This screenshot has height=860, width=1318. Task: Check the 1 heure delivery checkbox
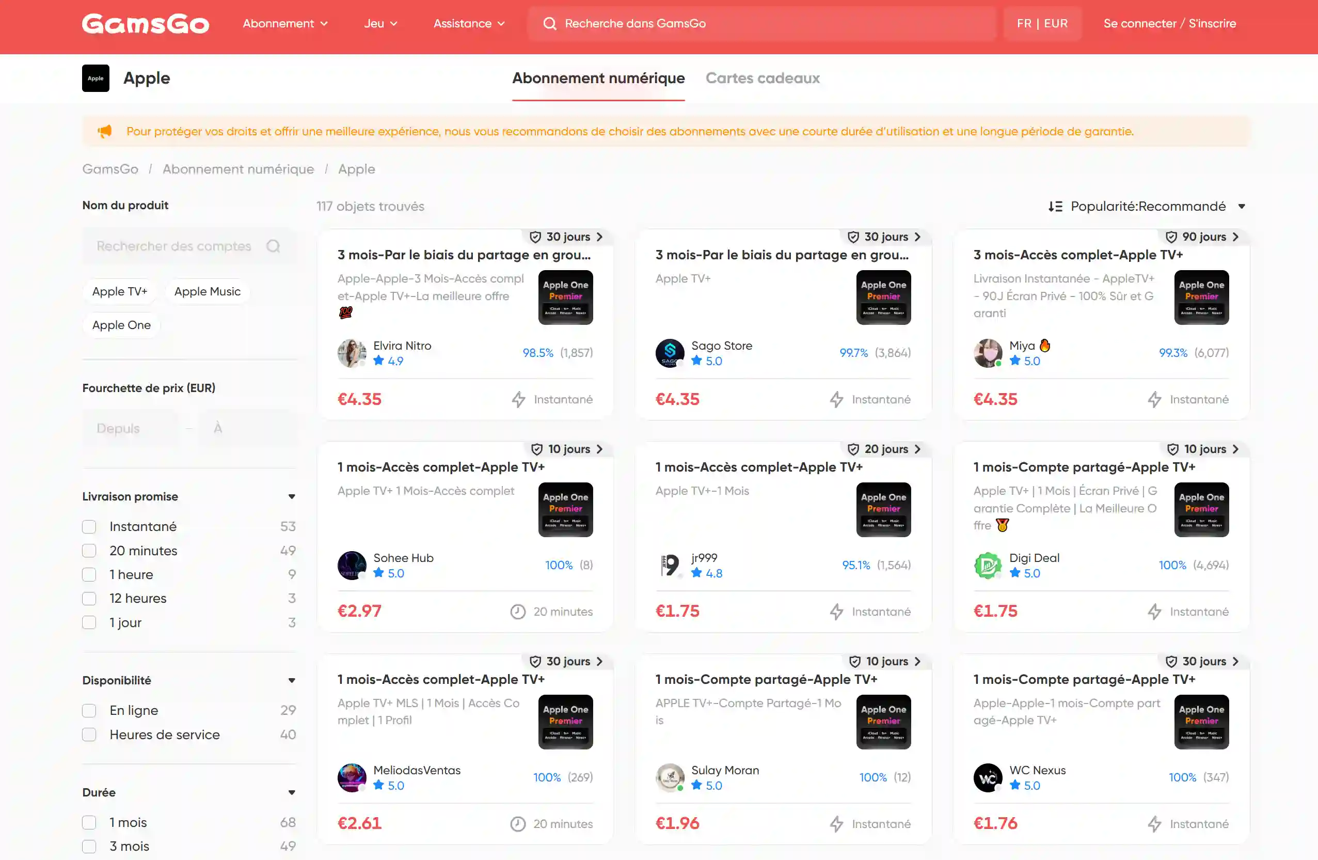pos(89,575)
